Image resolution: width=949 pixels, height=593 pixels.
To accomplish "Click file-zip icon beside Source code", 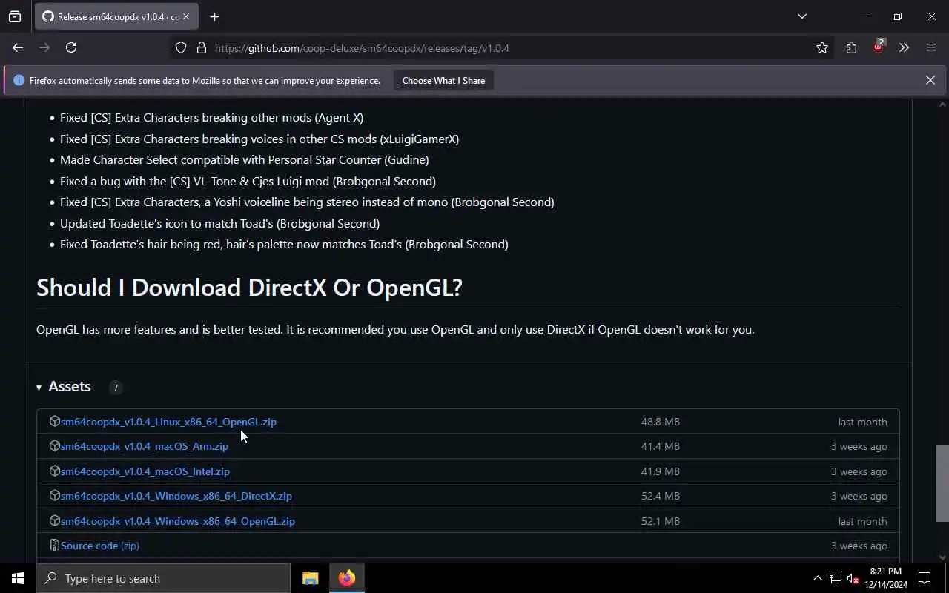I will point(54,545).
